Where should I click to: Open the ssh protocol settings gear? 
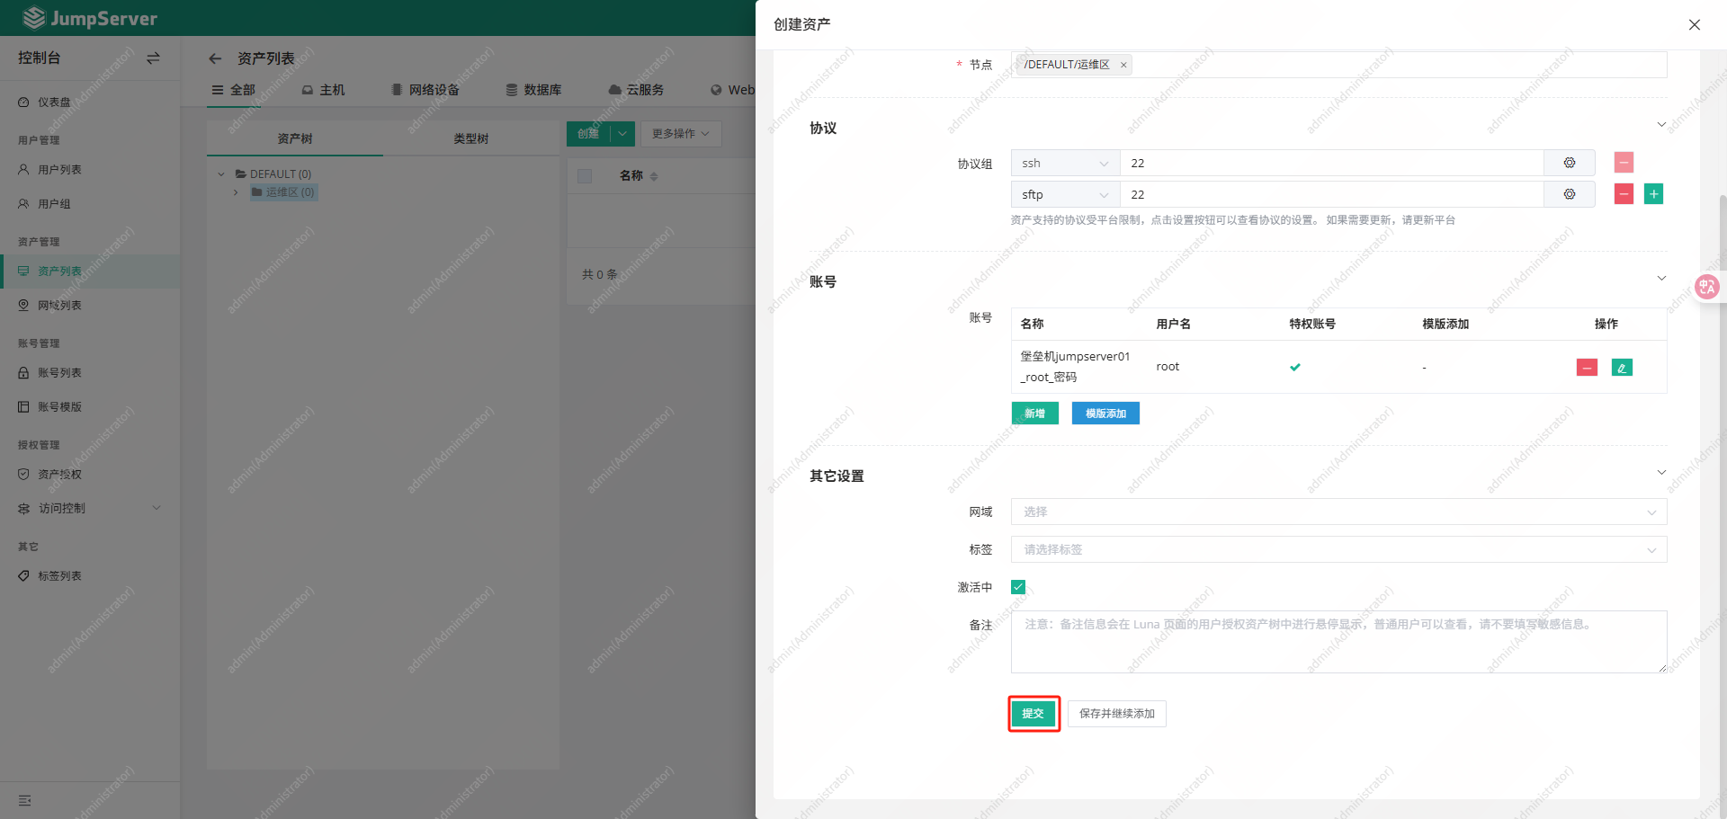1569,163
